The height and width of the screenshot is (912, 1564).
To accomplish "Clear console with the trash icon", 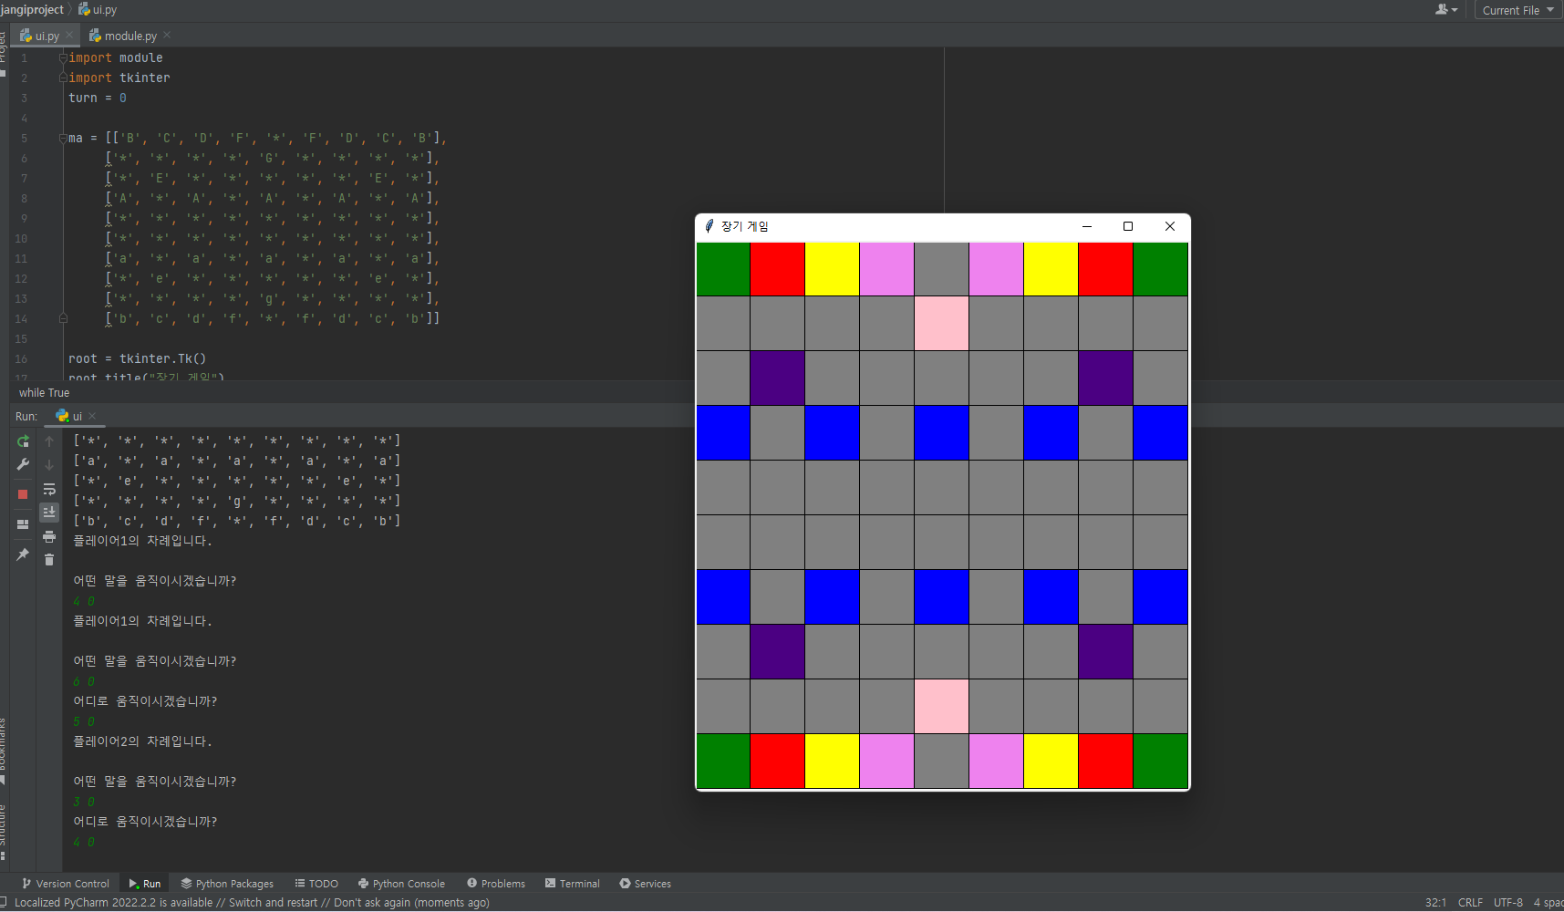I will [49, 559].
